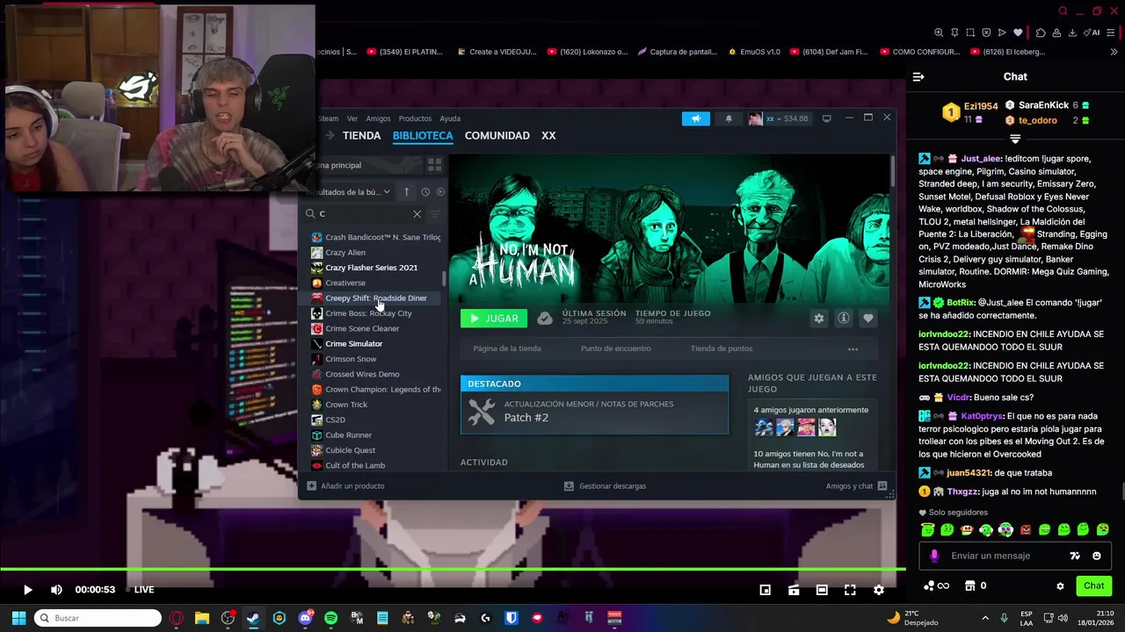This screenshot has width=1125, height=632.
Task: Select 'Crime Simulator' in Steam game list
Action: click(353, 344)
